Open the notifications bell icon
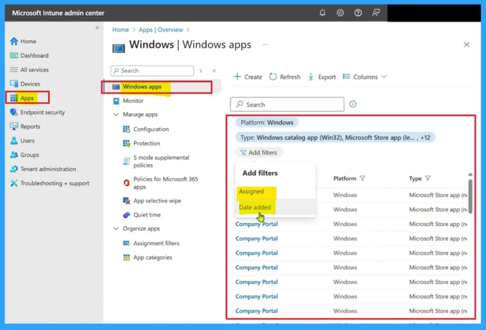The image size is (486, 330). click(322, 13)
